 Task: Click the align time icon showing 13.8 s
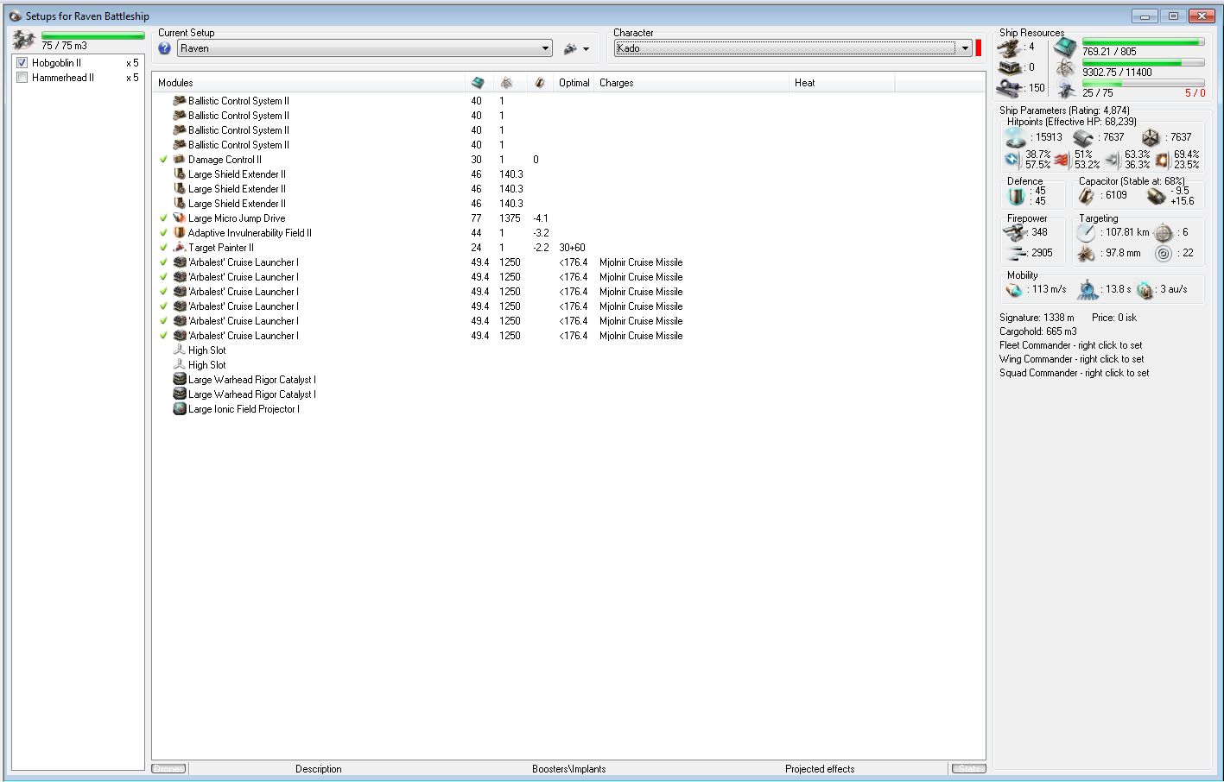(x=1088, y=290)
